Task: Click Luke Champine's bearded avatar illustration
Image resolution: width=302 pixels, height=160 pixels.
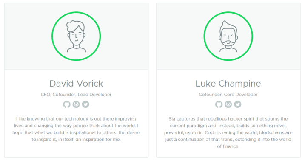Action: pos(228,36)
